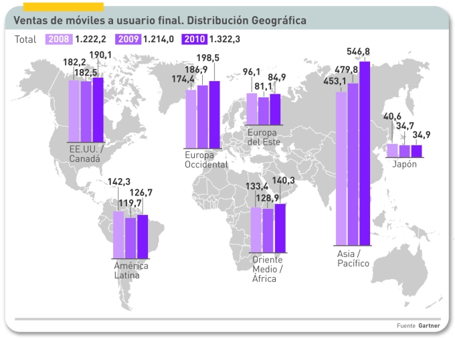Click the 2010 bar for Japón
Screen dimensions: 455x338
tap(416, 151)
